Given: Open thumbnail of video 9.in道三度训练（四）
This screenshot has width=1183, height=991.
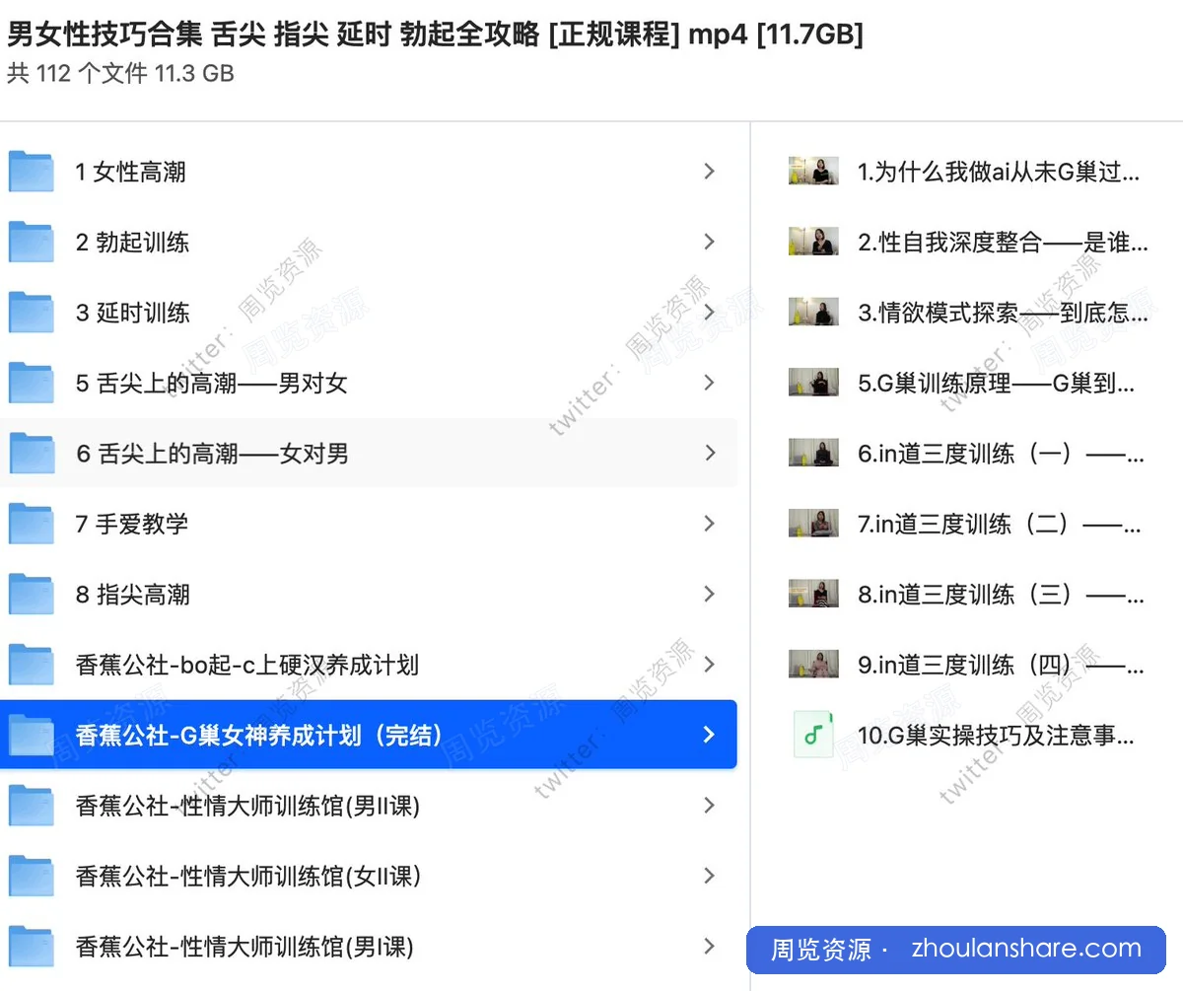Looking at the screenshot, I should (813, 664).
